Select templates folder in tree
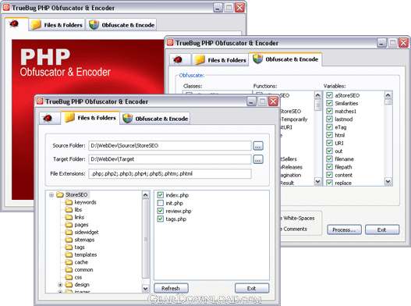This screenshot has width=411, height=306. 86,254
